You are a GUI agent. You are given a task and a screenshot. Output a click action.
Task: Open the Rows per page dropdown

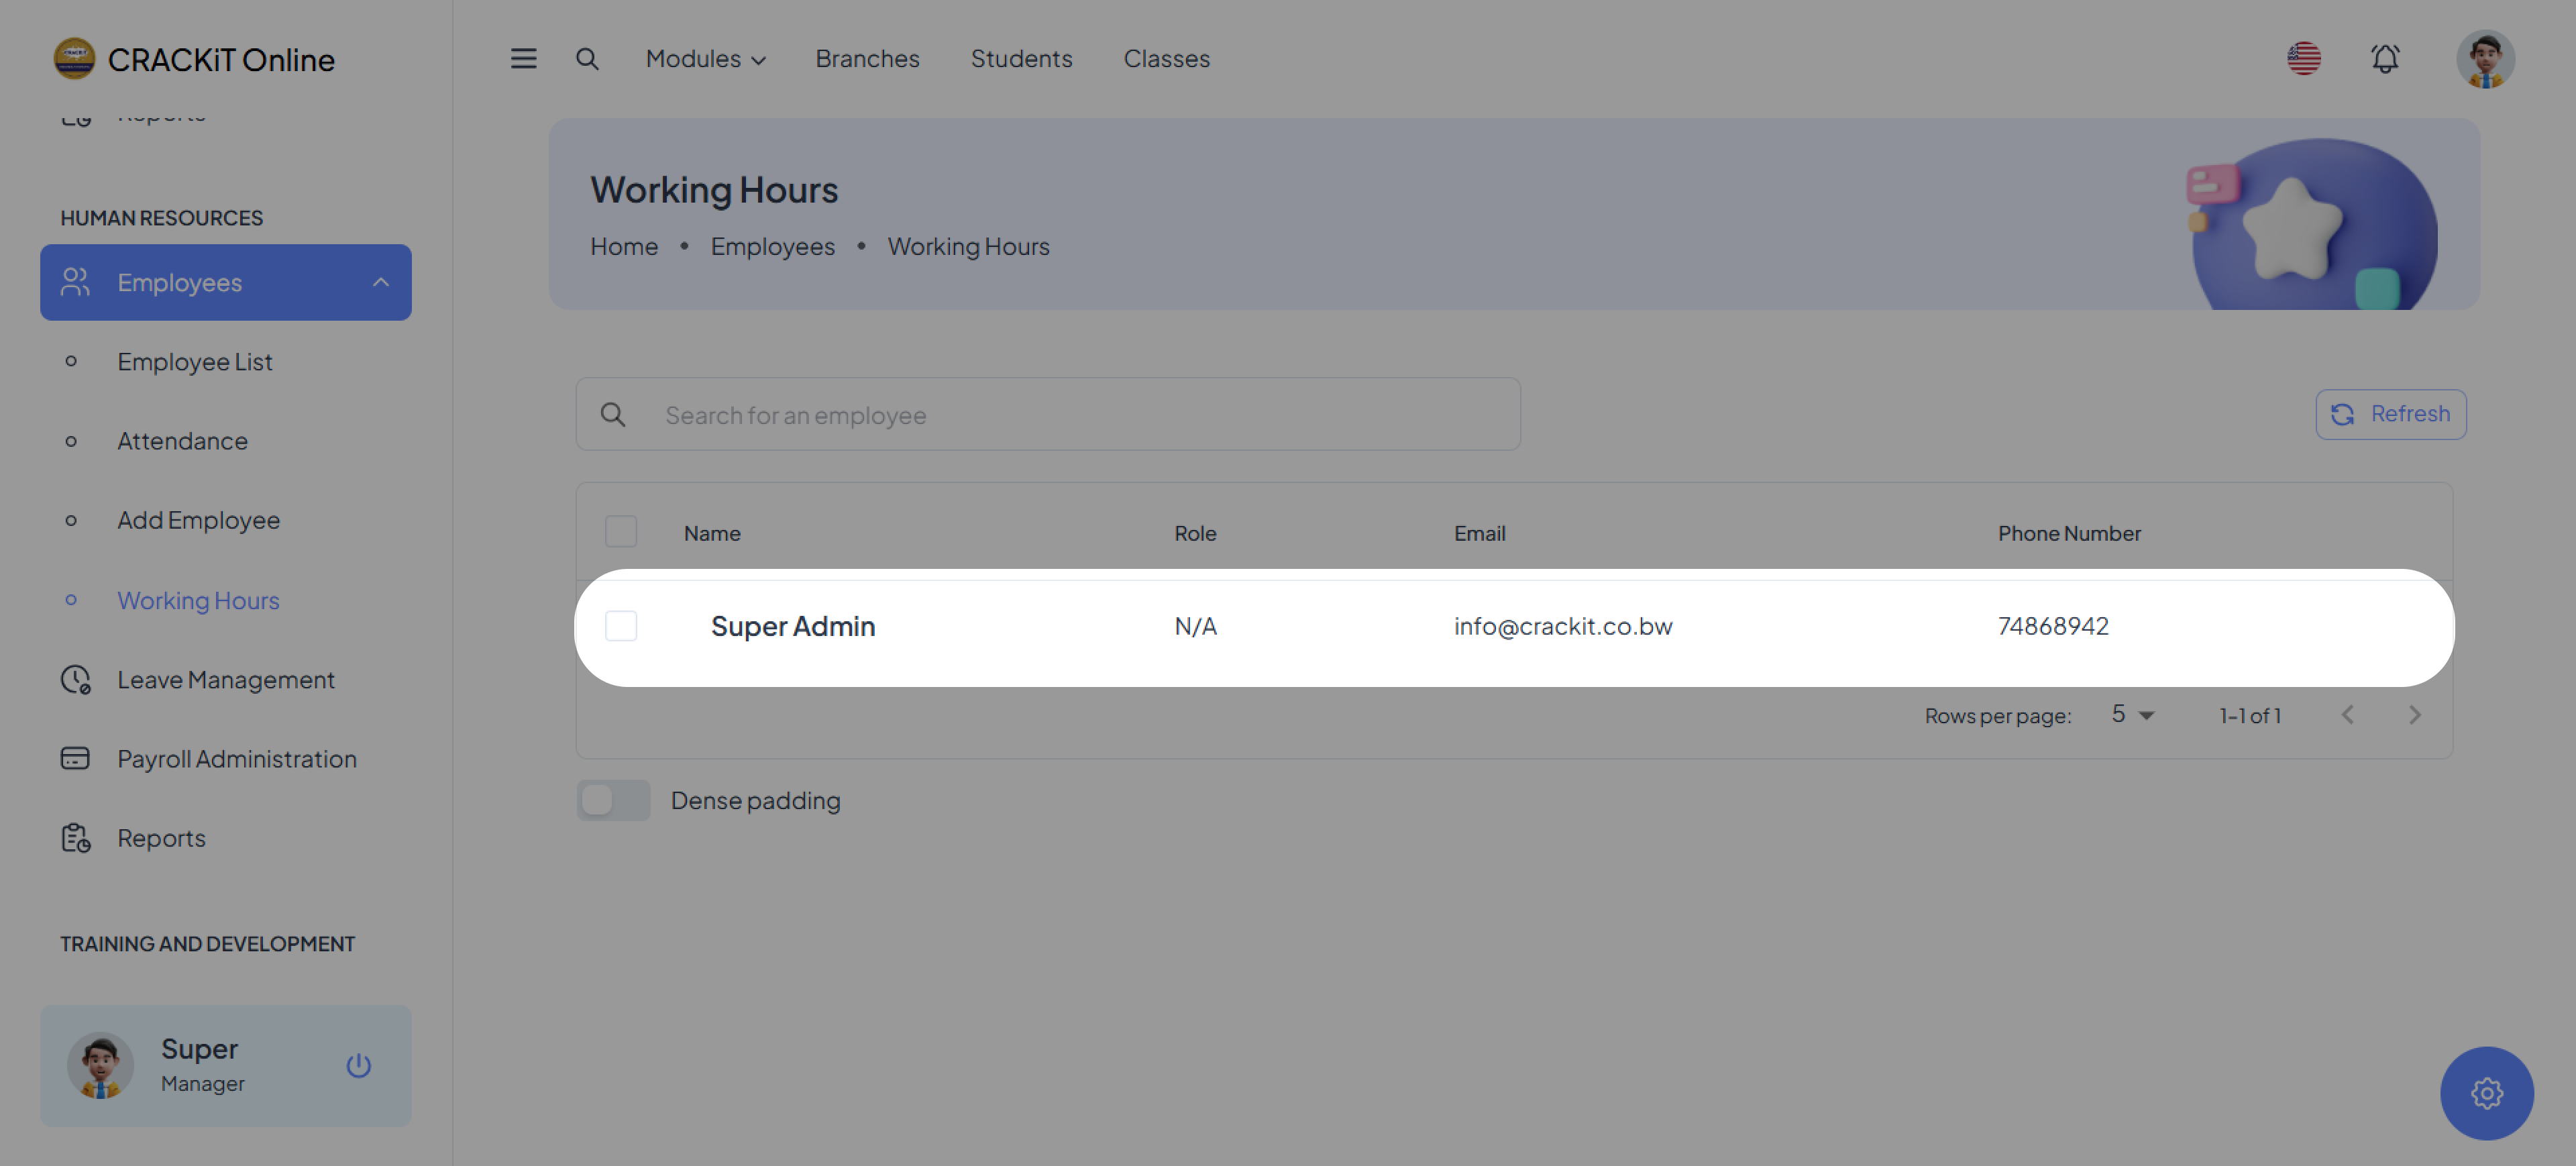click(x=2131, y=715)
